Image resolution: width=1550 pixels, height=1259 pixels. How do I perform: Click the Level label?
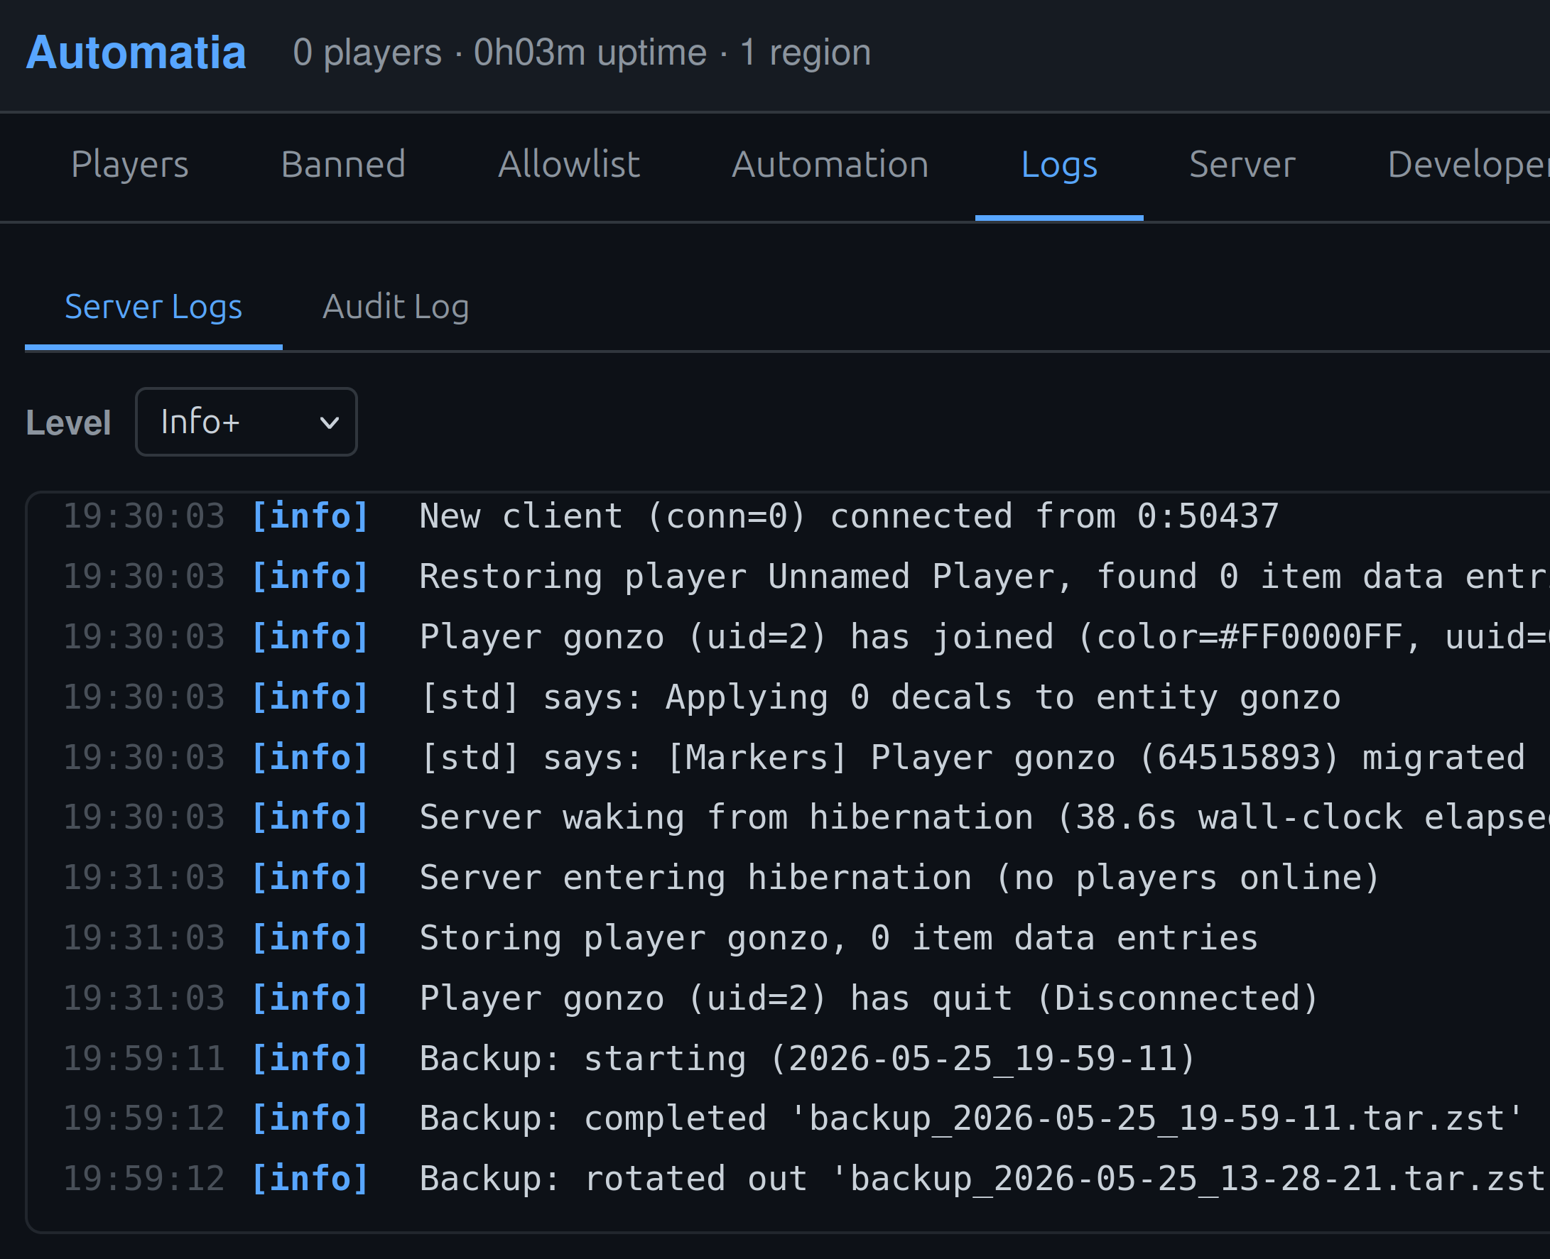(x=68, y=423)
